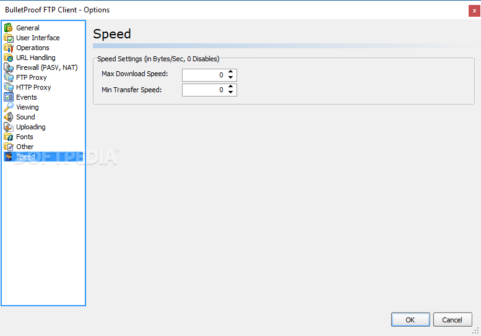Open FTP Proxy settings
This screenshot has width=481, height=336.
(32, 77)
